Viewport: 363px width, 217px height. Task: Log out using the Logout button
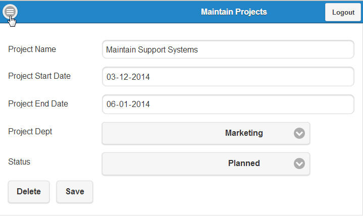(x=343, y=12)
